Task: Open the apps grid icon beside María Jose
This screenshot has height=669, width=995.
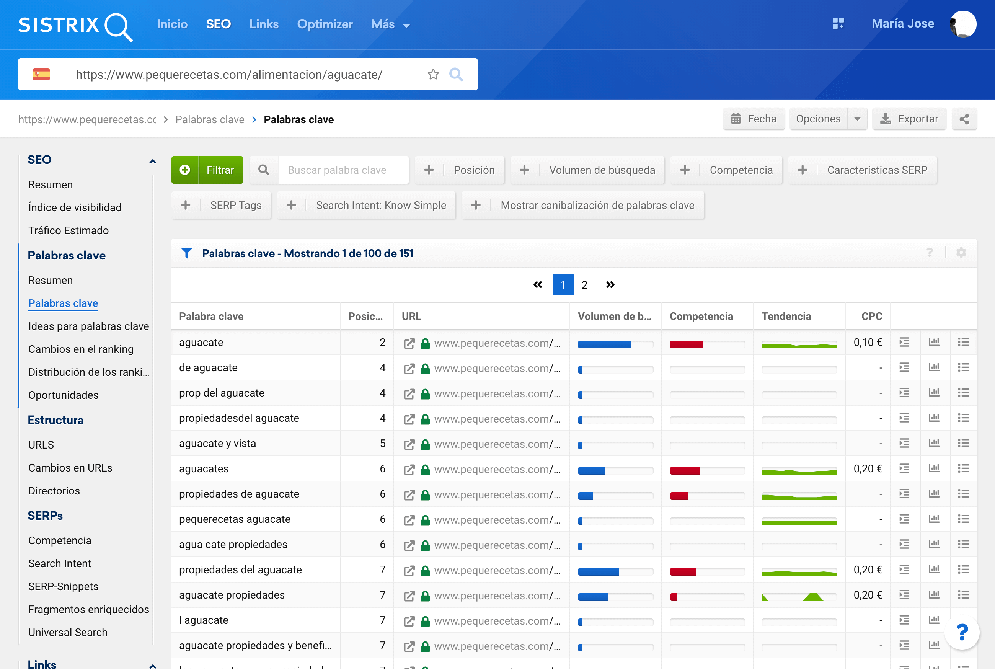Action: 838,23
